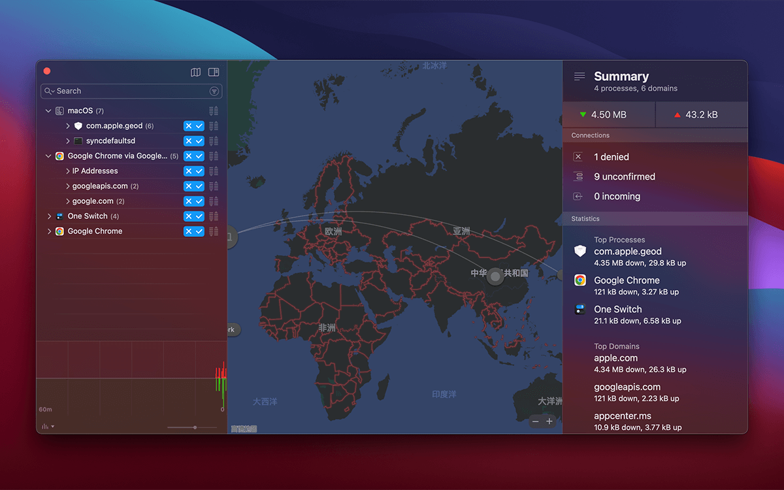784x490 pixels.
Task: Expand the IP Addresses row
Action: point(67,171)
